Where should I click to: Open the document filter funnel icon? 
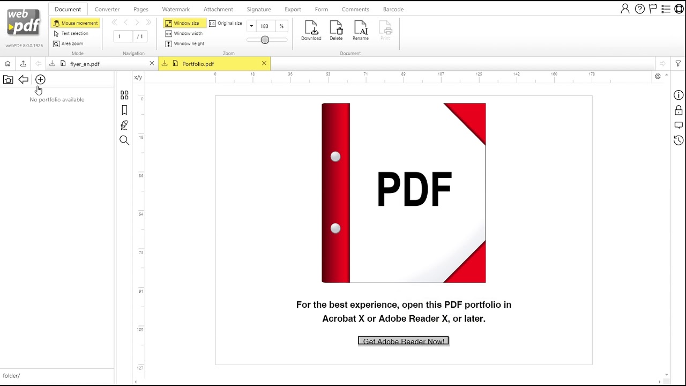coord(678,63)
